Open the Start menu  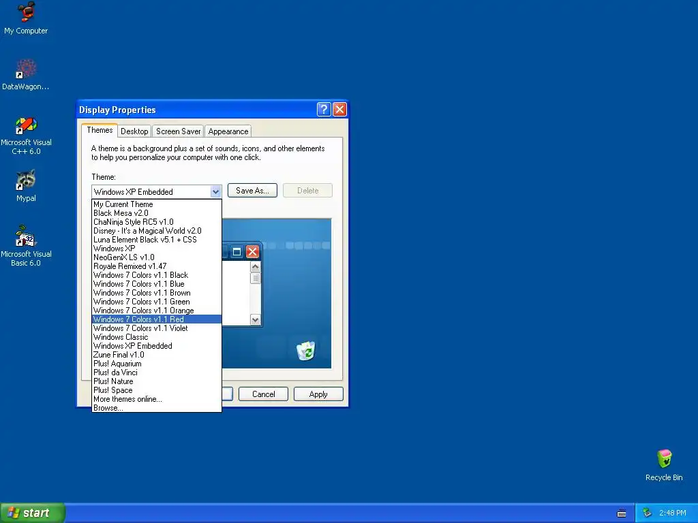pos(32,513)
